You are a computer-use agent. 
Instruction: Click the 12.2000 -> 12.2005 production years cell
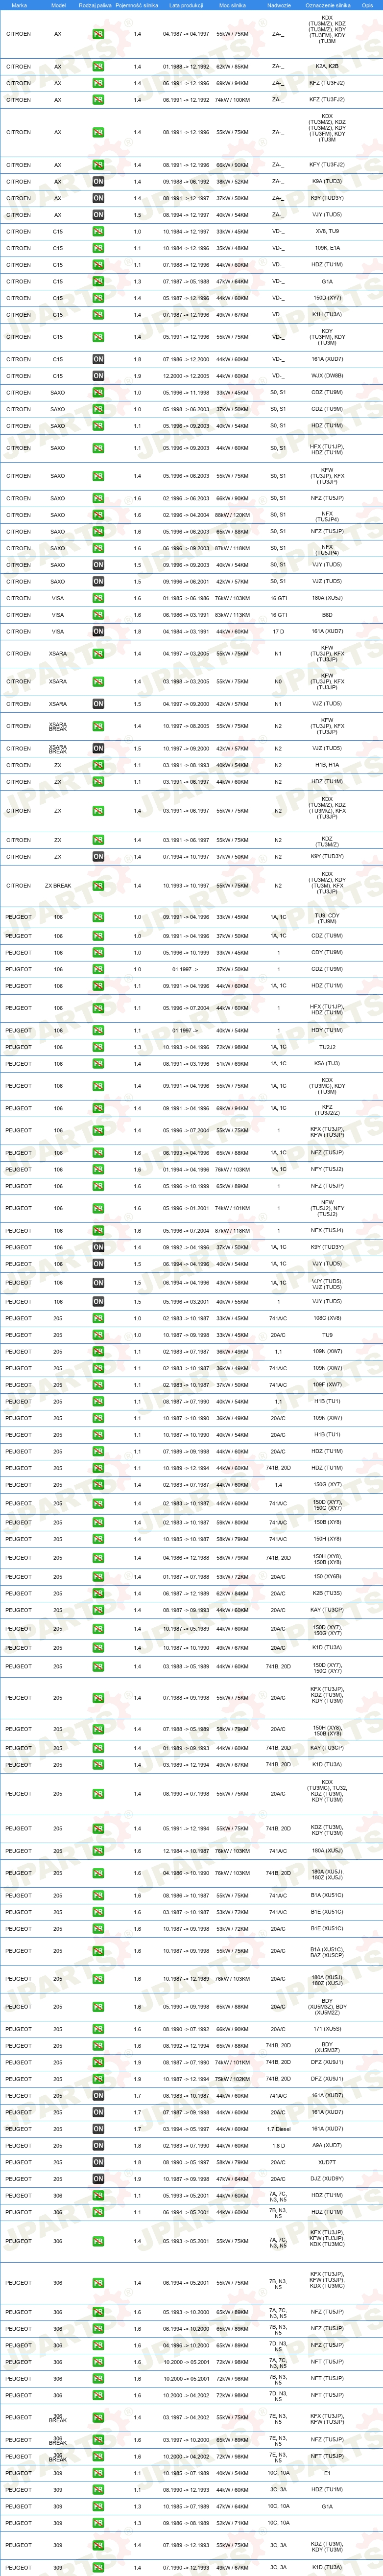186,376
